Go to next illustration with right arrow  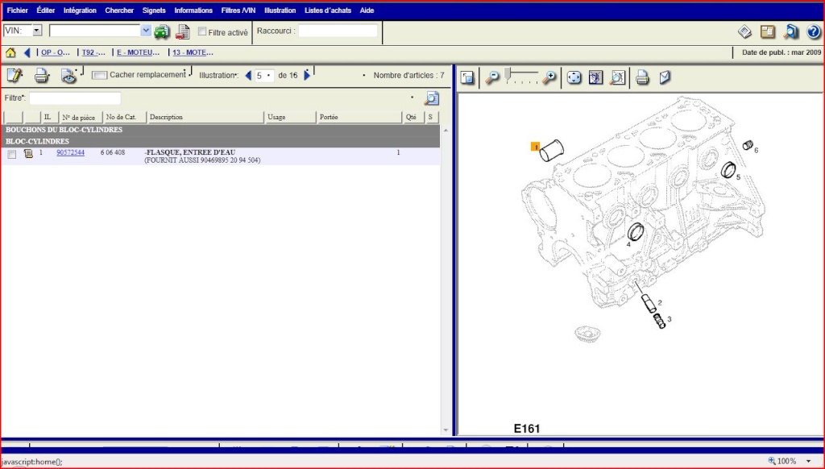click(x=307, y=75)
